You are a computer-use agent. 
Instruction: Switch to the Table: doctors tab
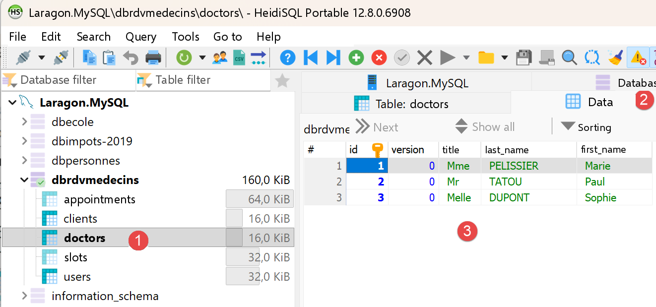(x=405, y=104)
